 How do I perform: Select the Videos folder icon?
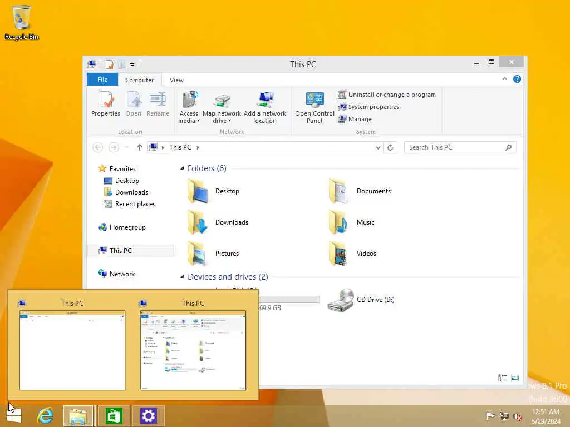(x=338, y=254)
